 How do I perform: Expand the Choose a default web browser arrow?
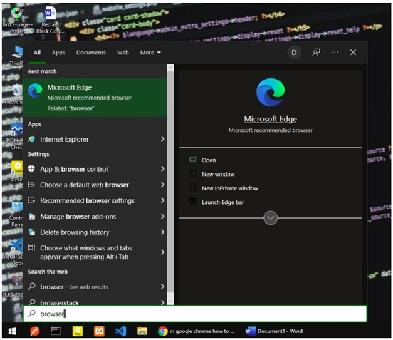point(162,185)
